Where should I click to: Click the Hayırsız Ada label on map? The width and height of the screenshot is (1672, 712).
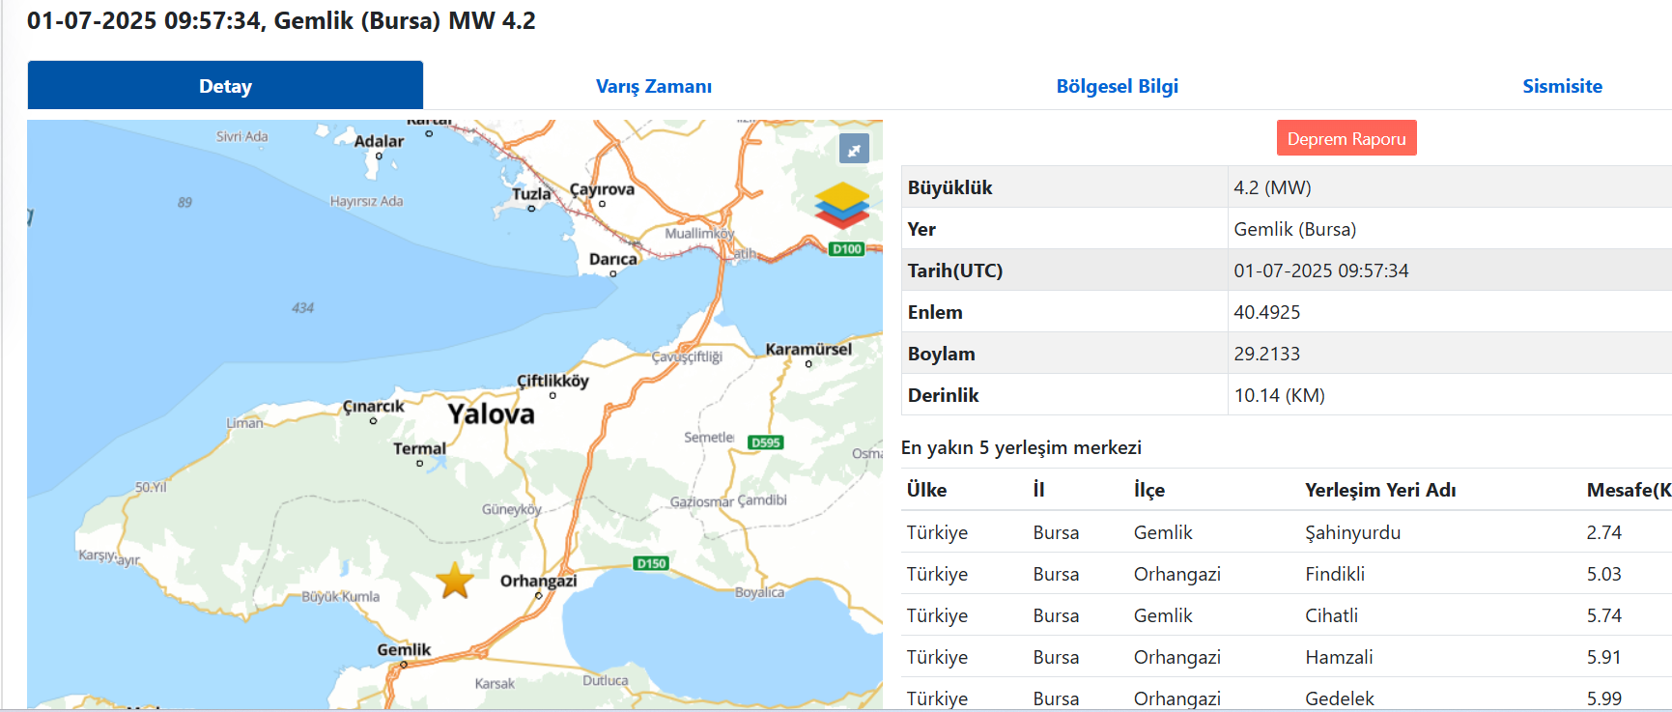366,201
